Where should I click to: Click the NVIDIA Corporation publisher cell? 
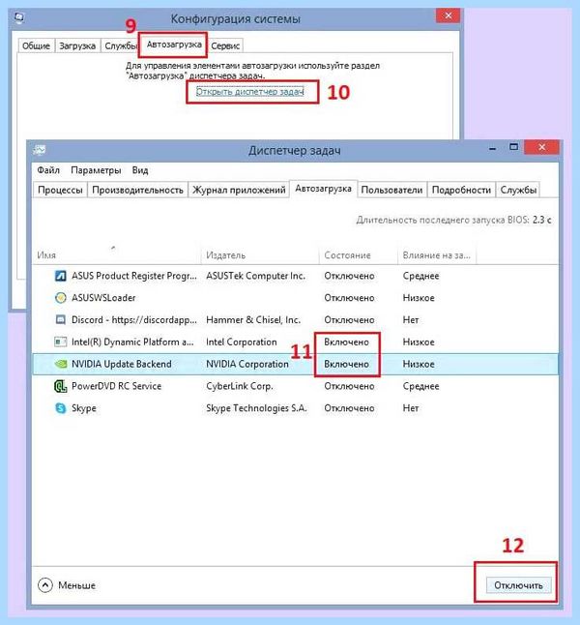coord(246,364)
